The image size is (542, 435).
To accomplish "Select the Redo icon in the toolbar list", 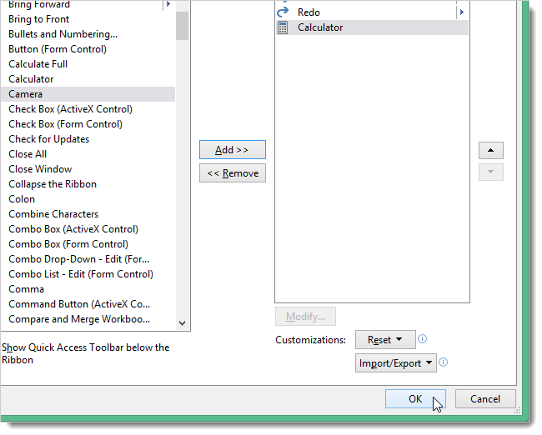I will tap(283, 12).
